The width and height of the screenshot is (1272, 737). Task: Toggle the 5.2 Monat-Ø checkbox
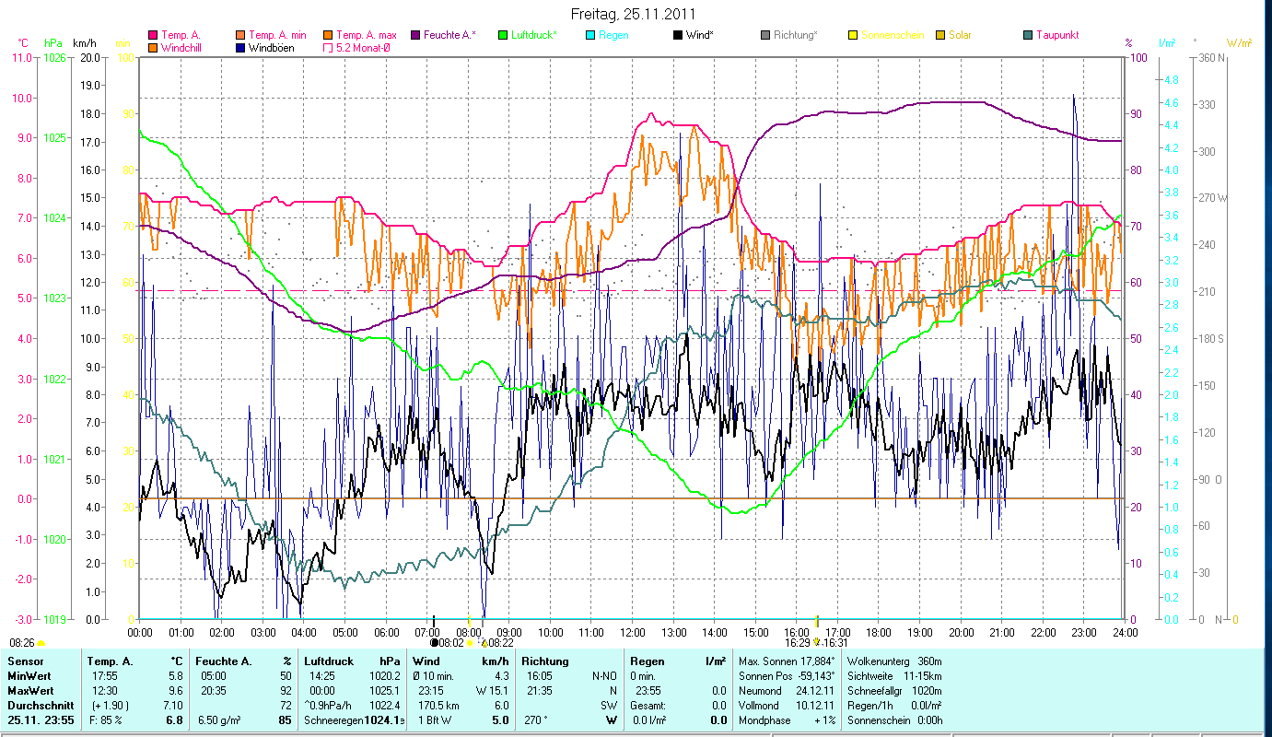click(328, 47)
